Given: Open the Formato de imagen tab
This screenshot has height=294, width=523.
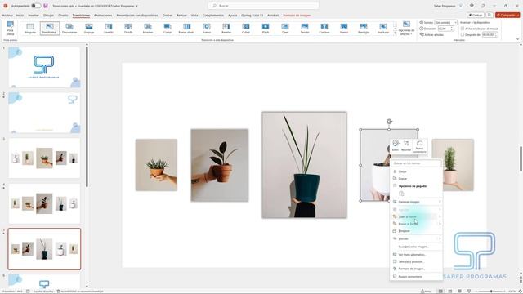Looking at the screenshot, I should pos(297,16).
